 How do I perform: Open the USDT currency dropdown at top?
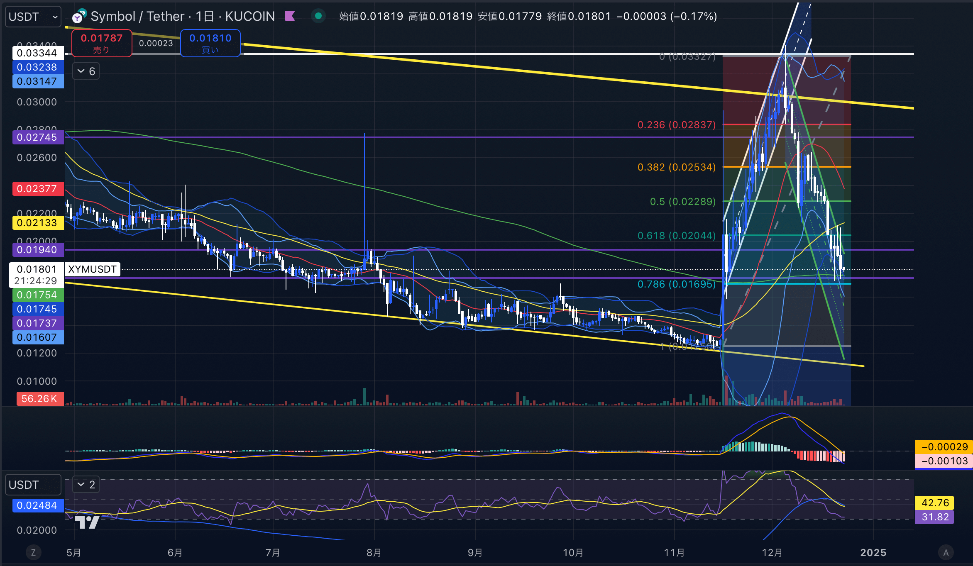click(x=33, y=17)
